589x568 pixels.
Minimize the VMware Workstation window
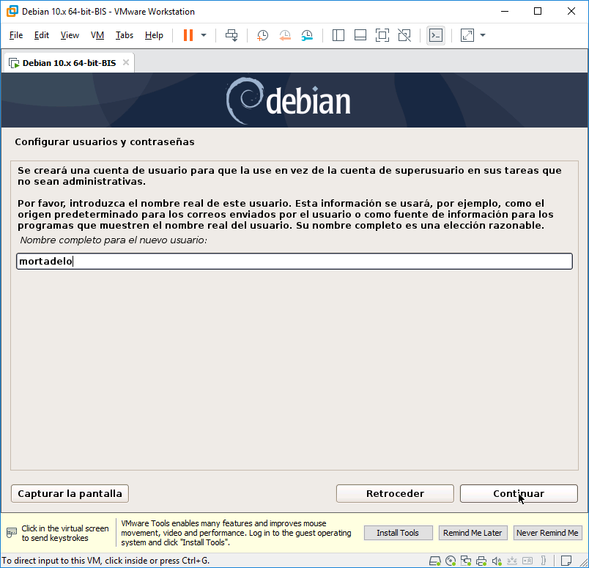(505, 11)
